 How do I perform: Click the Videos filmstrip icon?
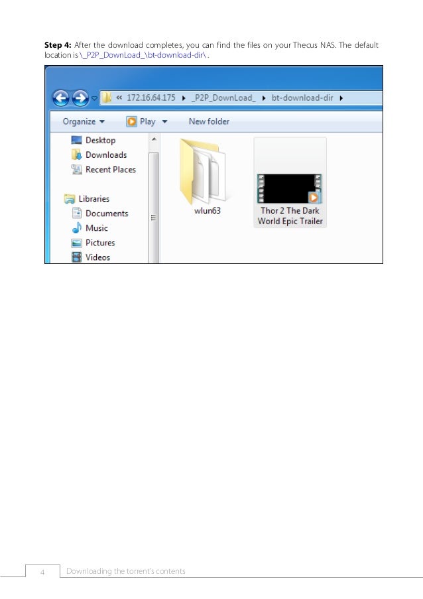76,257
